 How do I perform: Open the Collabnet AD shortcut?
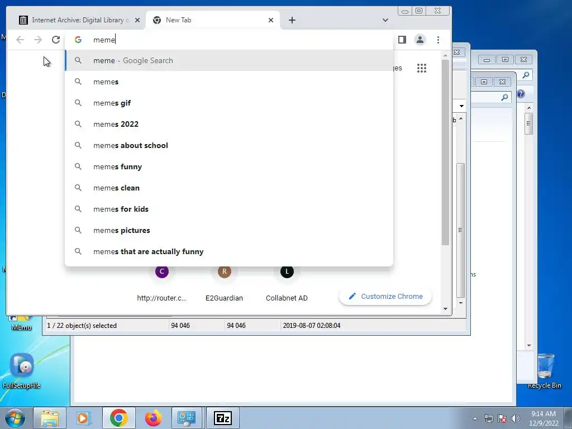287,284
